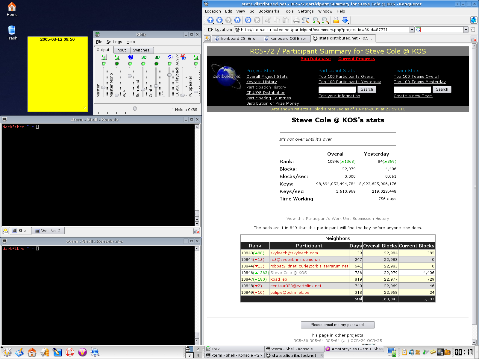479x359 pixels.
Task: Toggle the PC Speaker mute LED
Action: pos(196,64)
